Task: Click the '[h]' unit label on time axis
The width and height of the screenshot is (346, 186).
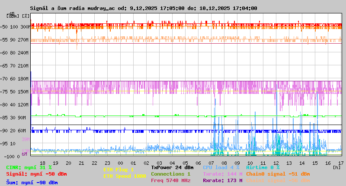Action: (x=336, y=167)
